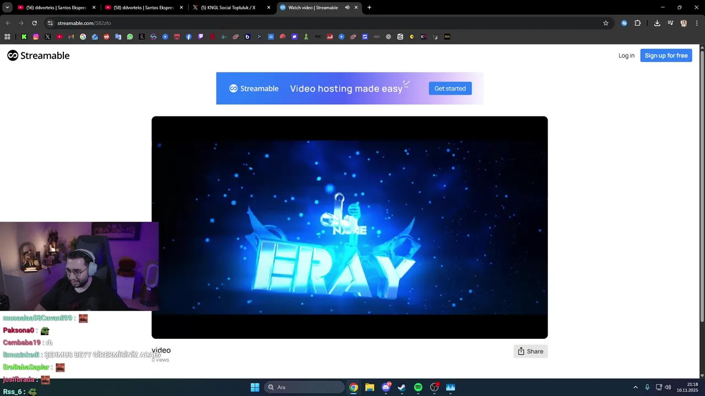Mute the Streamable tab audio icon
Viewport: 705px width, 396px height.
(x=347, y=8)
